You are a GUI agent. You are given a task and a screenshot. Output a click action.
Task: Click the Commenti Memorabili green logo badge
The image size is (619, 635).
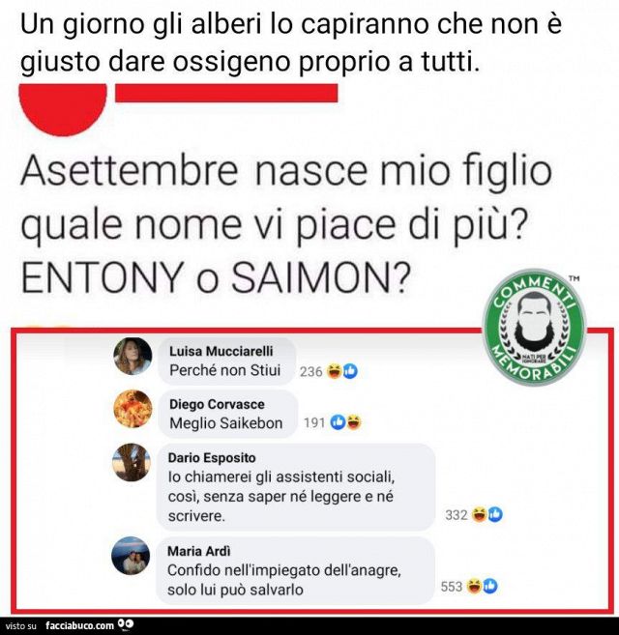[x=535, y=327]
